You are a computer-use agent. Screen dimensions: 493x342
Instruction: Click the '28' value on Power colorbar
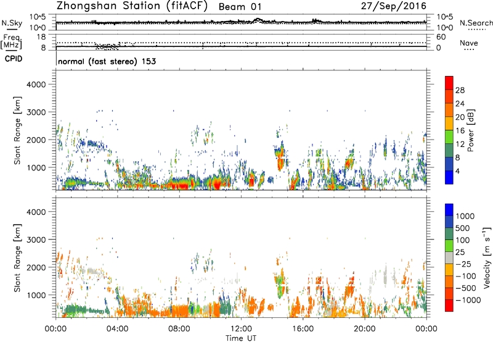point(460,90)
